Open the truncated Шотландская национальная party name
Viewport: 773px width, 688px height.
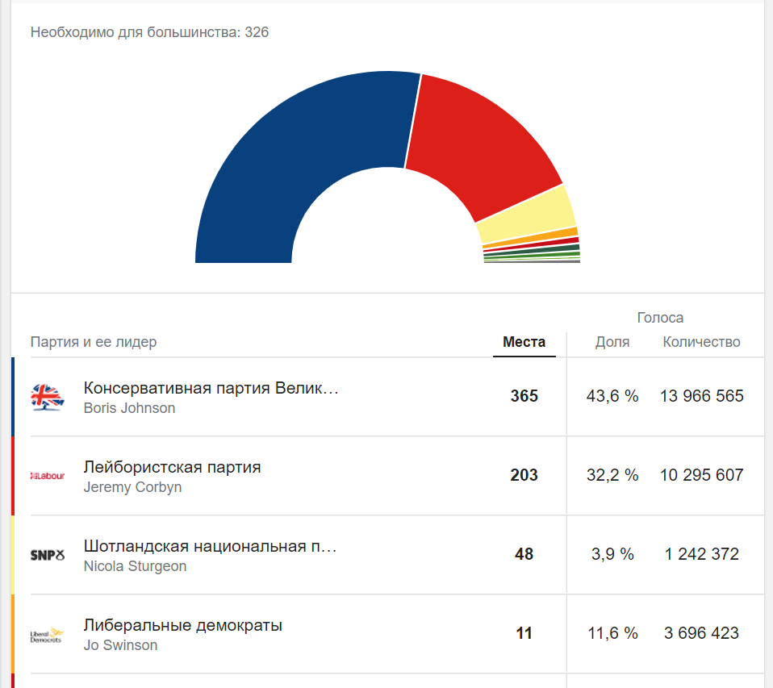pos(211,546)
